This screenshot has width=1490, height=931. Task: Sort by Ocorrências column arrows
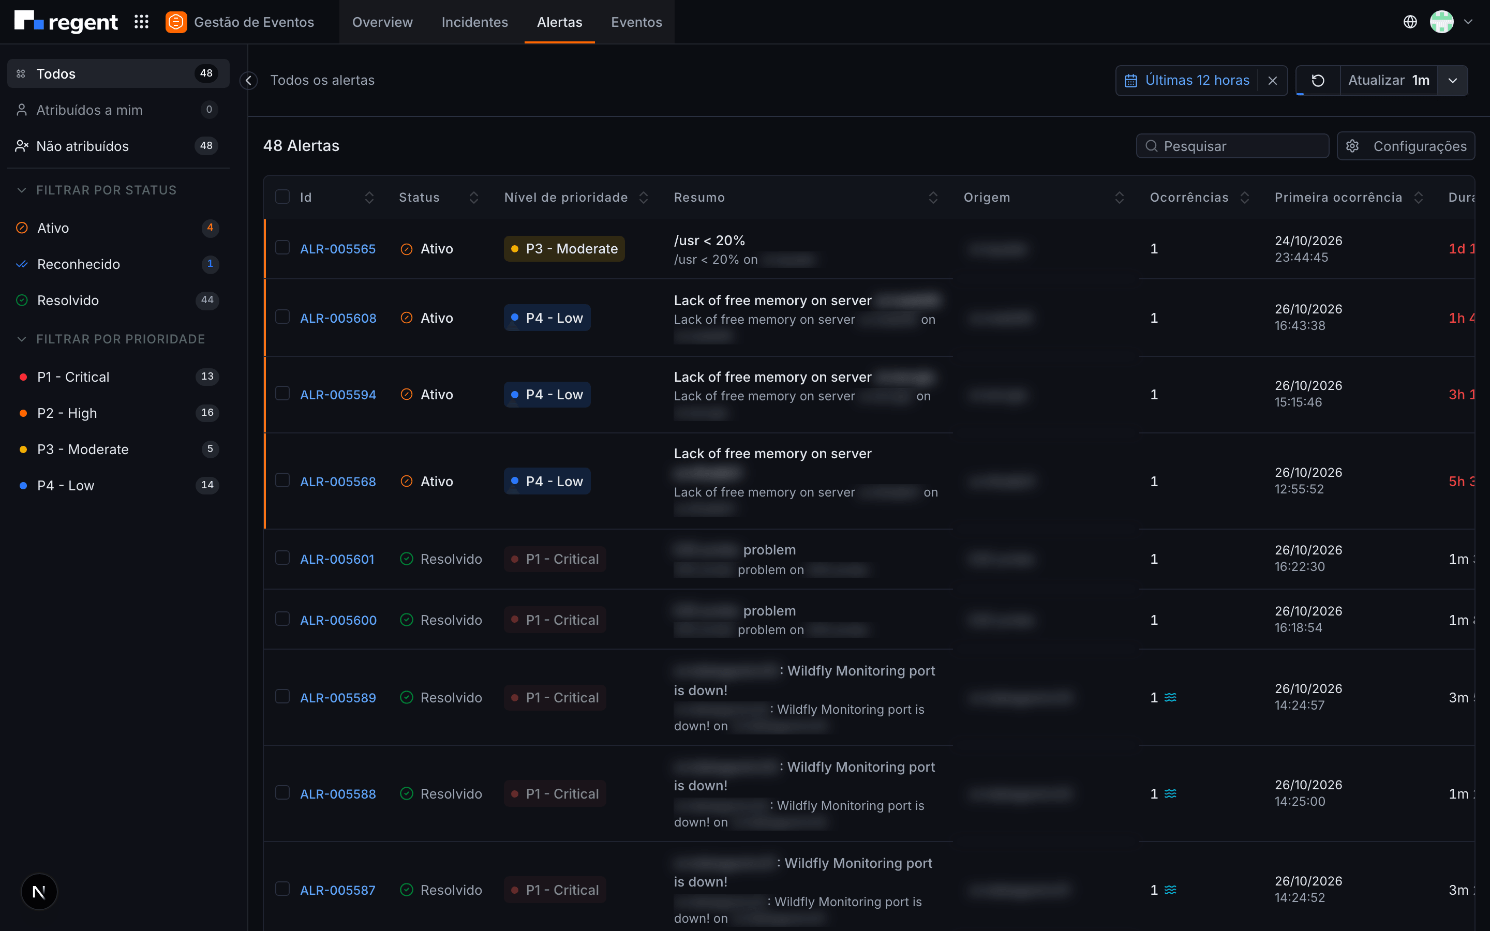1244,198
